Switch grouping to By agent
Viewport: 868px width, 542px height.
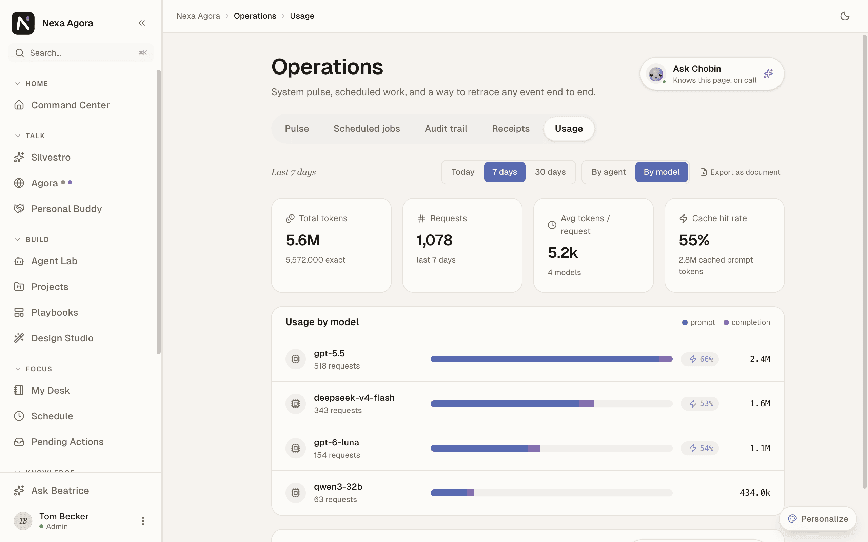coord(608,172)
